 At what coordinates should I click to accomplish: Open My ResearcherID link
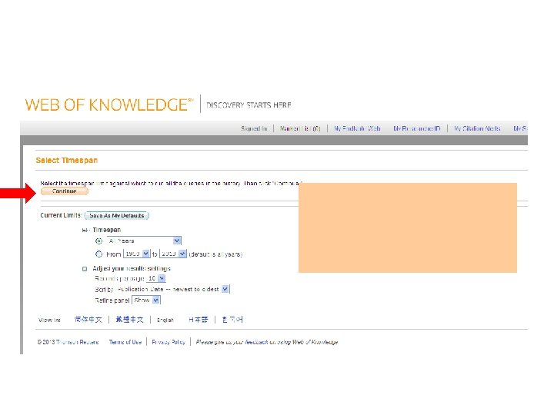(x=417, y=128)
